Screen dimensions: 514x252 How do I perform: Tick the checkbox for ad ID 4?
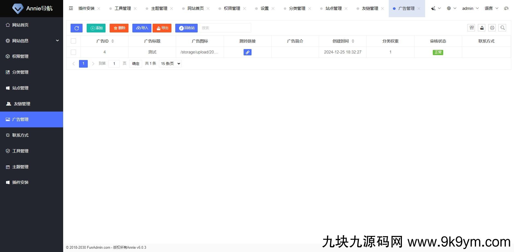click(x=73, y=52)
